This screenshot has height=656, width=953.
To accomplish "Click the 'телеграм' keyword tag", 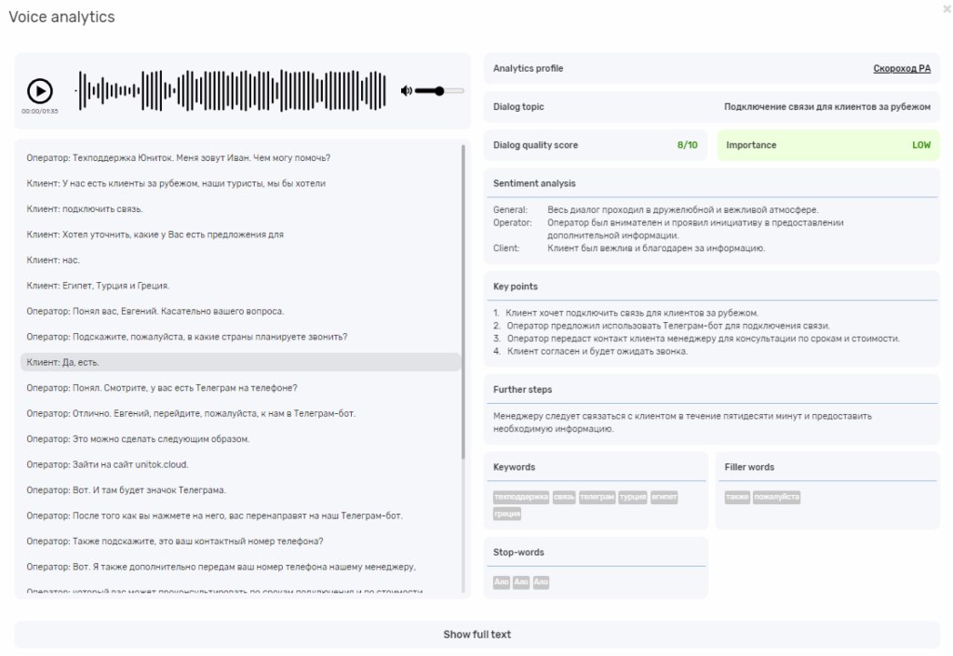I will tap(597, 498).
